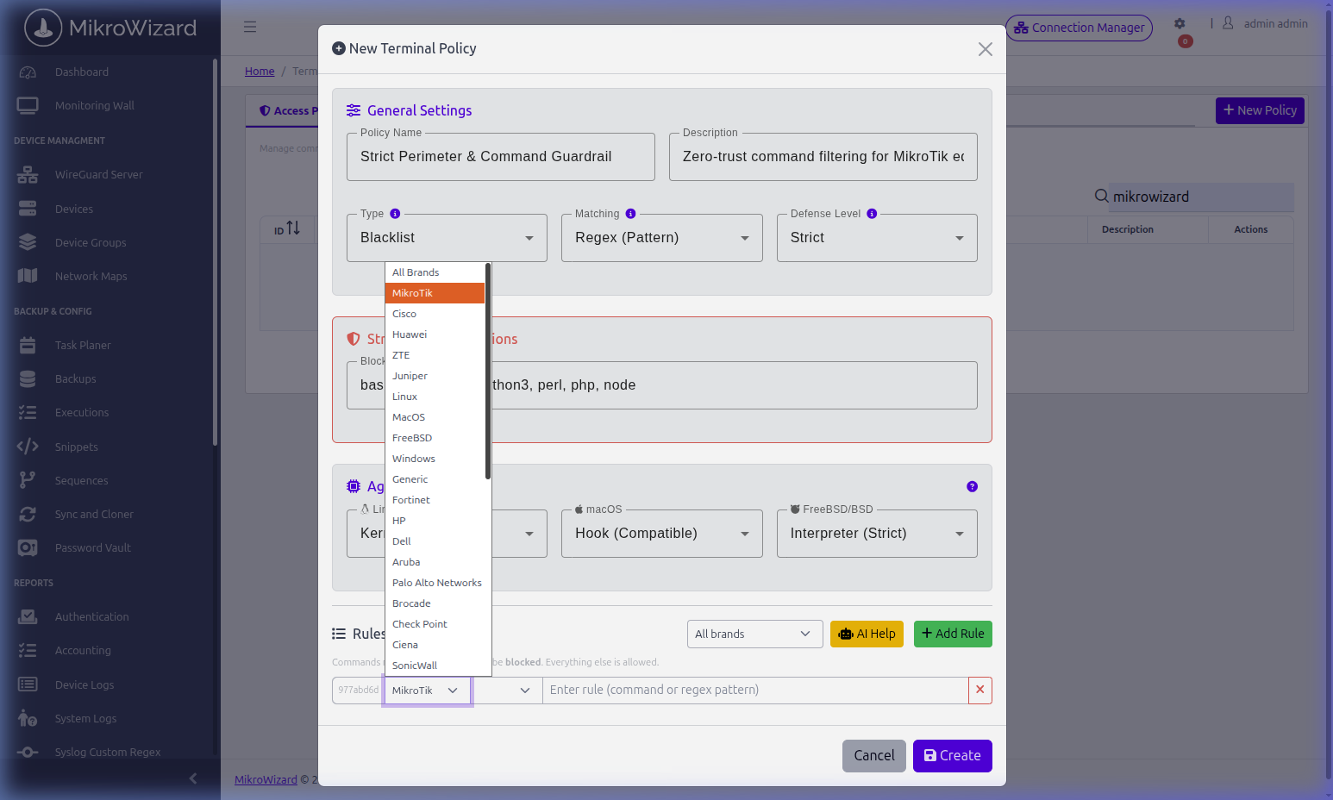Delete the rule with red X

(980, 691)
